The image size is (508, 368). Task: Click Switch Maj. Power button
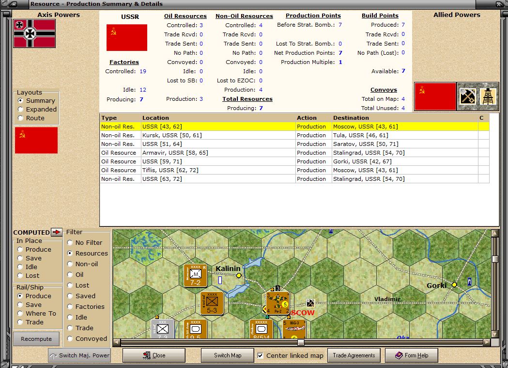pos(79,355)
